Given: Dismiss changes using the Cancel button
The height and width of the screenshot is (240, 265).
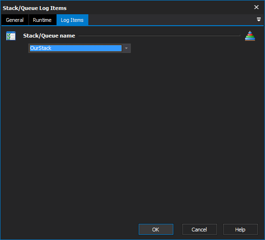Looking at the screenshot, I should tap(199, 230).
